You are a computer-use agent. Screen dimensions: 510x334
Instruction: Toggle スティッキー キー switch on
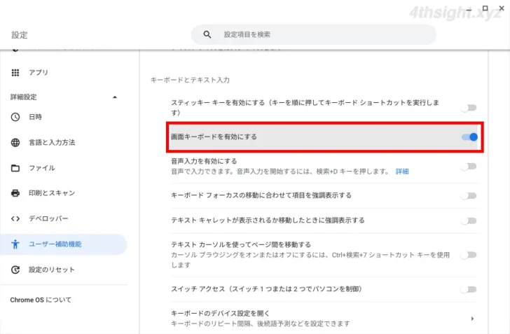469,108
